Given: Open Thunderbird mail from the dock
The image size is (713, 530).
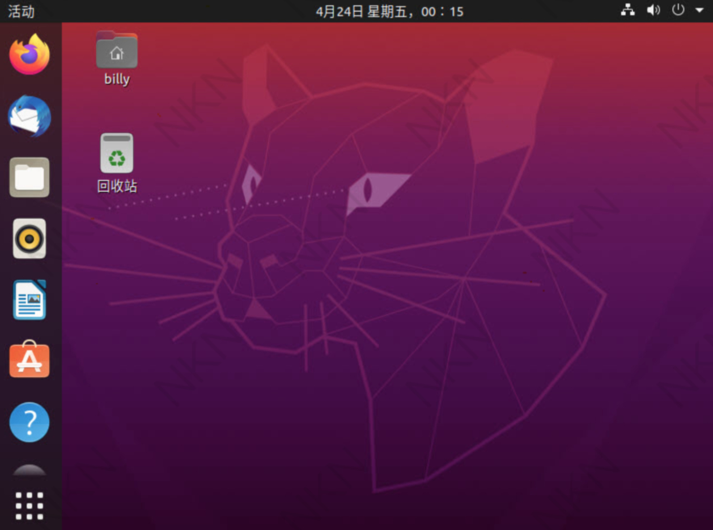Looking at the screenshot, I should pos(29,116).
